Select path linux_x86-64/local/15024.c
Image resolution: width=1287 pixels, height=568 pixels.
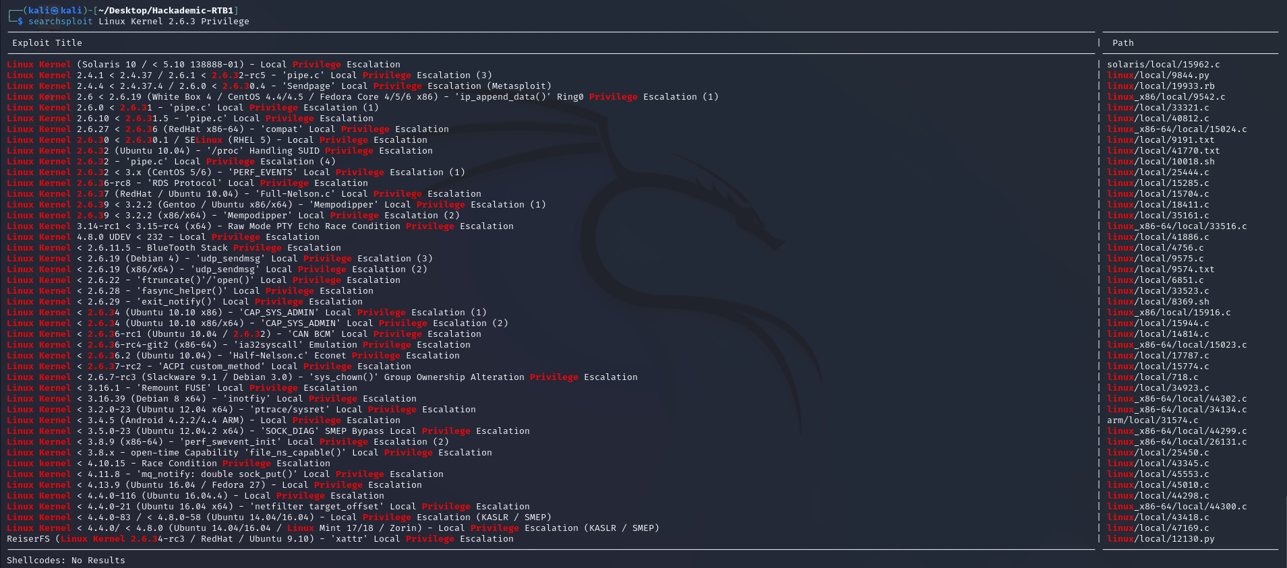pos(1177,129)
